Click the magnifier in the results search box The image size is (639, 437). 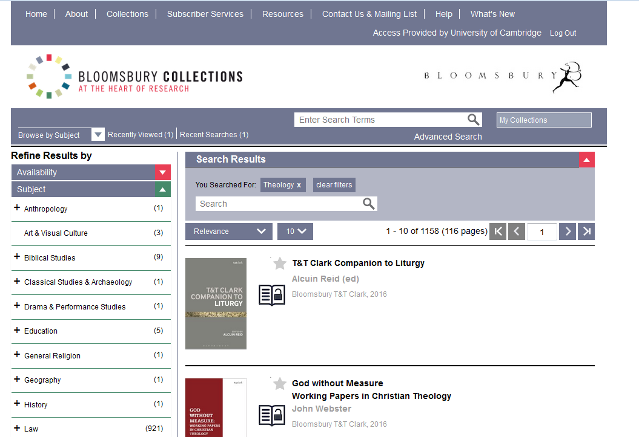click(368, 203)
